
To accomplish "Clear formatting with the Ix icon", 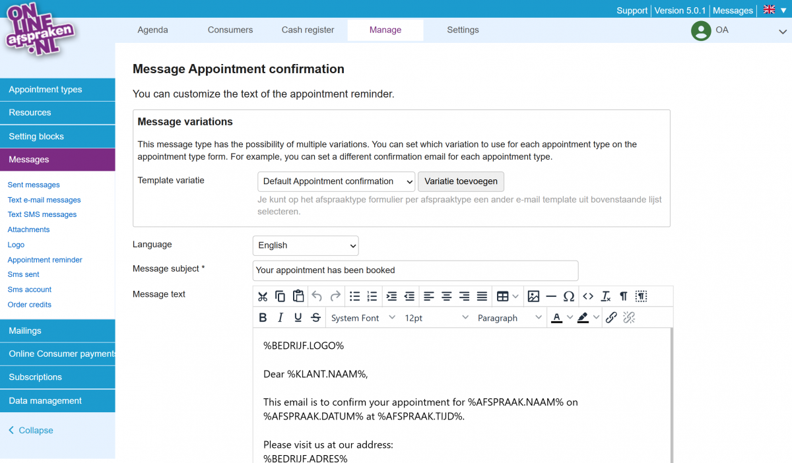I will point(605,296).
